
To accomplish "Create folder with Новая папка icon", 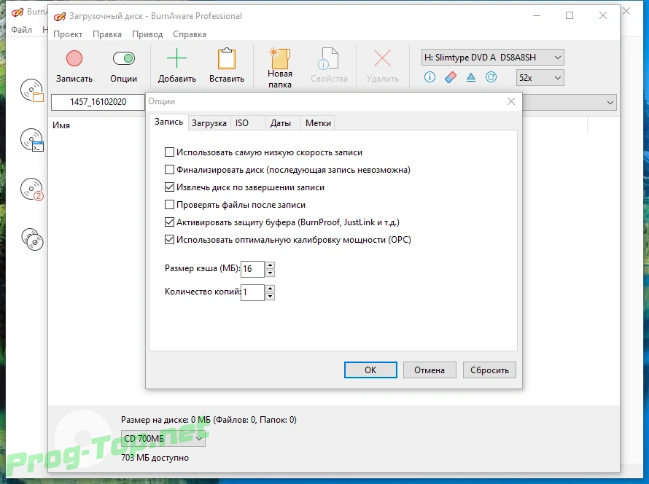I will tap(280, 58).
